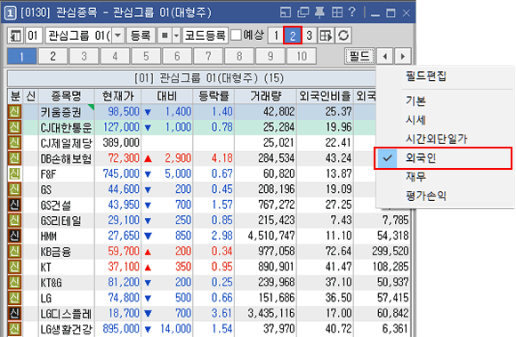Click field scroll left arrow
The image size is (516, 337).
click(x=385, y=56)
